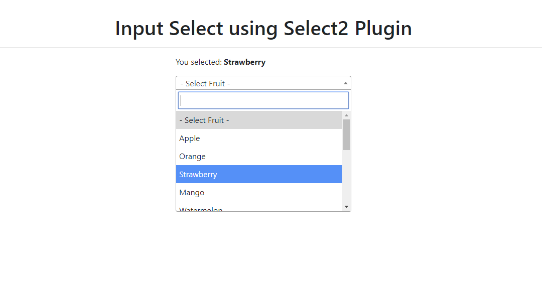
Task: Click the up arrow of the options scrollbar
Action: point(347,115)
